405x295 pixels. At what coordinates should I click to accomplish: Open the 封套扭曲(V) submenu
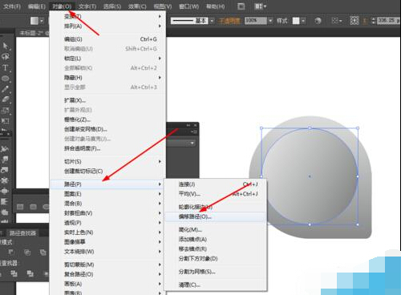pos(107,213)
